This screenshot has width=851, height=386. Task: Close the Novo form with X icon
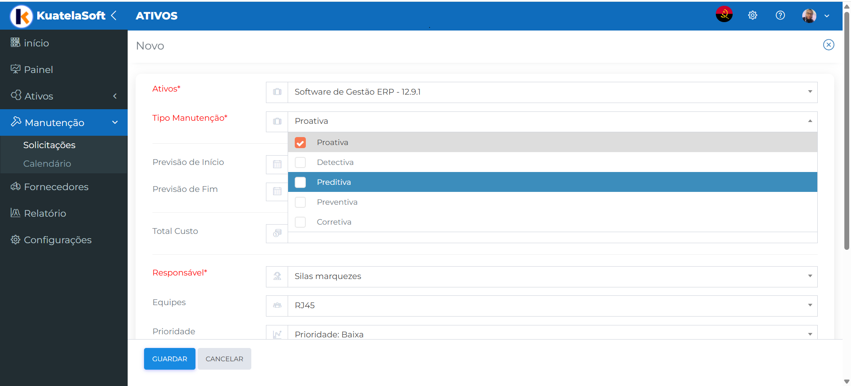click(828, 45)
